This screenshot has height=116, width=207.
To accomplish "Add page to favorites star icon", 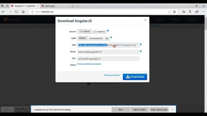I will click(x=174, y=12).
